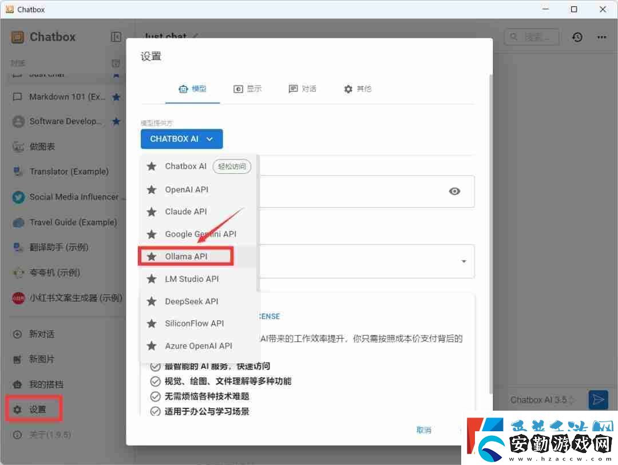Click the settings dialog vertical scrollbar
618x465 pixels.
click(491, 233)
